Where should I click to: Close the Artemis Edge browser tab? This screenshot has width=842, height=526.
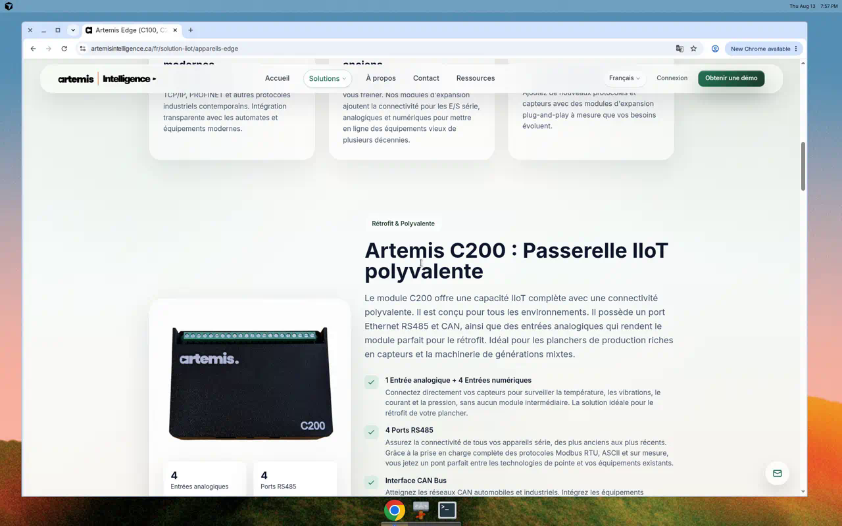pos(175,30)
